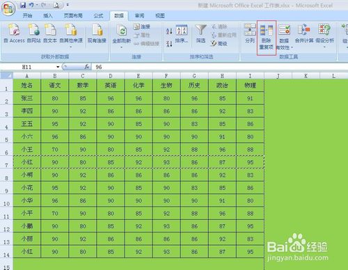348x270 pixels.
Task: Click 属性 properties in the connections group
Action: pyautogui.click(x=142, y=35)
